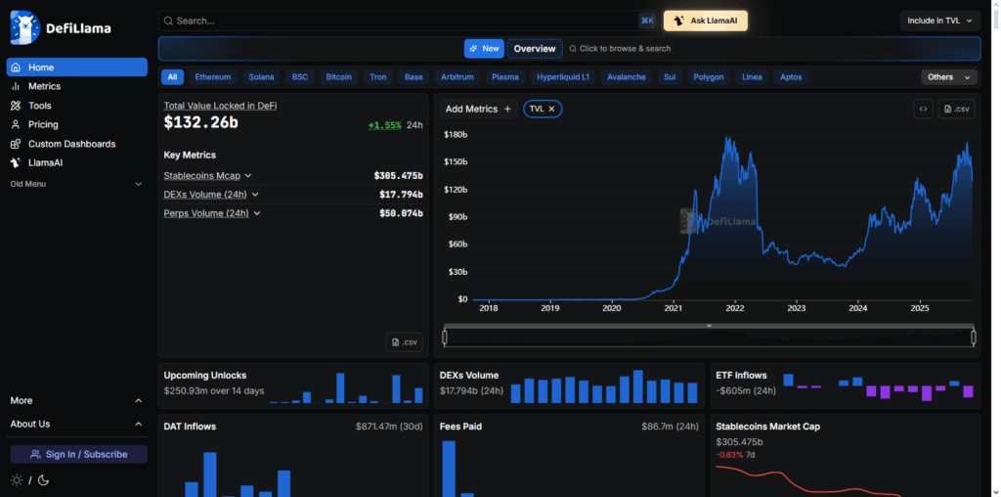Click the plus icon beside Add Metrics
The width and height of the screenshot is (1001, 497).
click(507, 110)
